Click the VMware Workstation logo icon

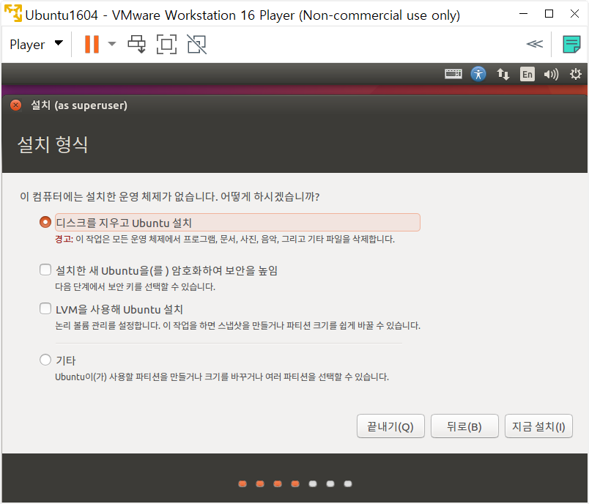[x=13, y=13]
